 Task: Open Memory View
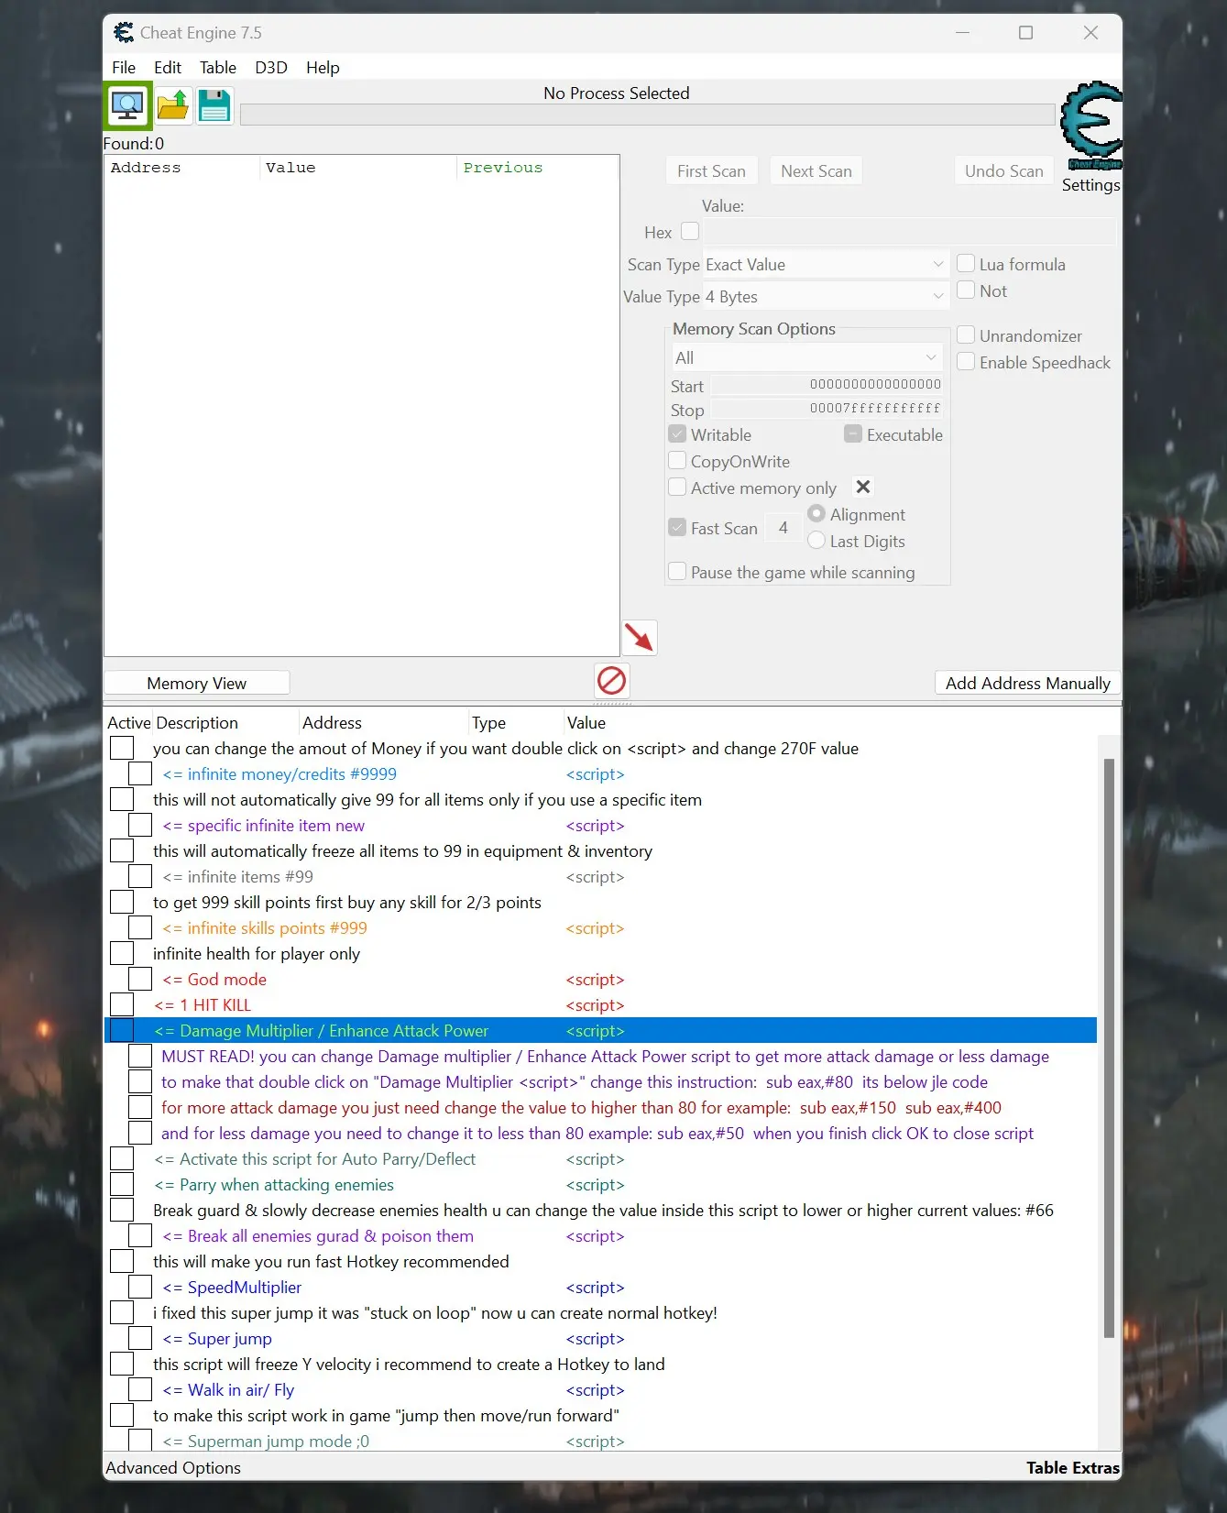[197, 684]
